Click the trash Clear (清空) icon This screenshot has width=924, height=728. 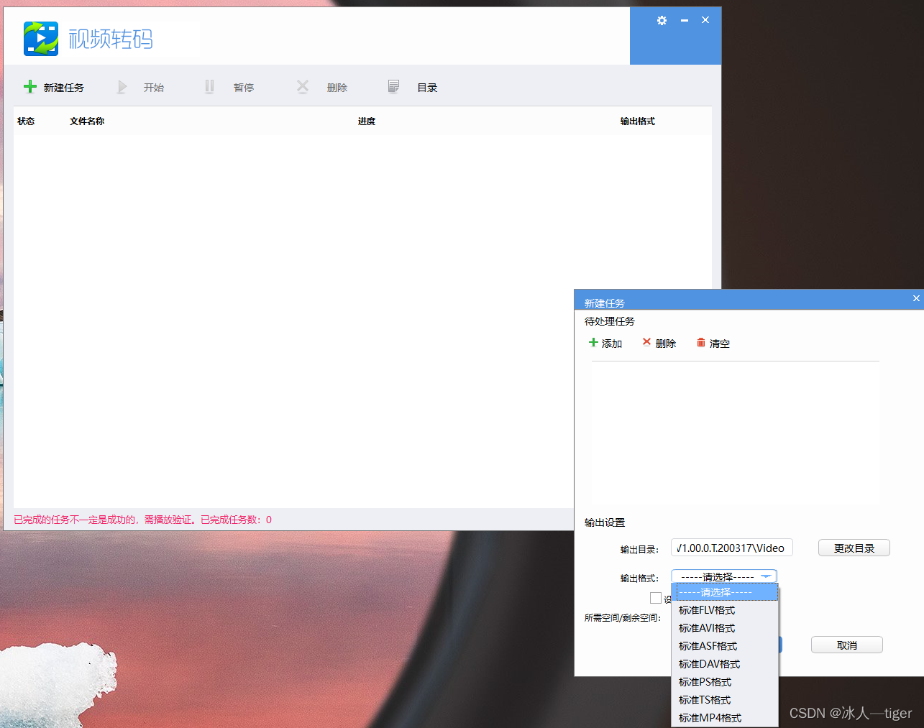[x=700, y=343]
